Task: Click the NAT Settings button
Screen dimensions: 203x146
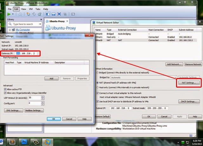Action: (x=189, y=83)
